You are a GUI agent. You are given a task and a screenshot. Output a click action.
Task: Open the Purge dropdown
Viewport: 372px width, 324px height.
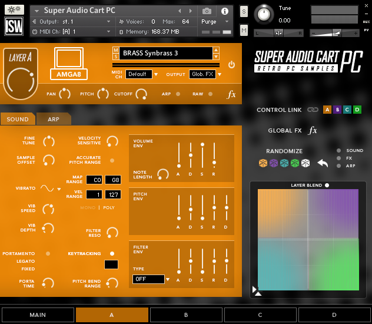pos(215,22)
